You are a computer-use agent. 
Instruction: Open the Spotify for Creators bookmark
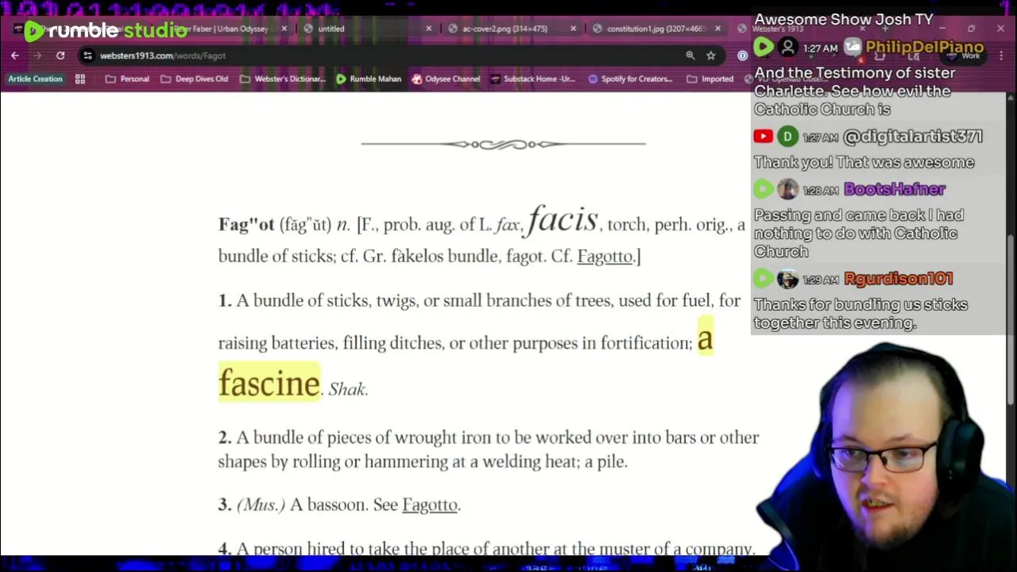(x=630, y=79)
